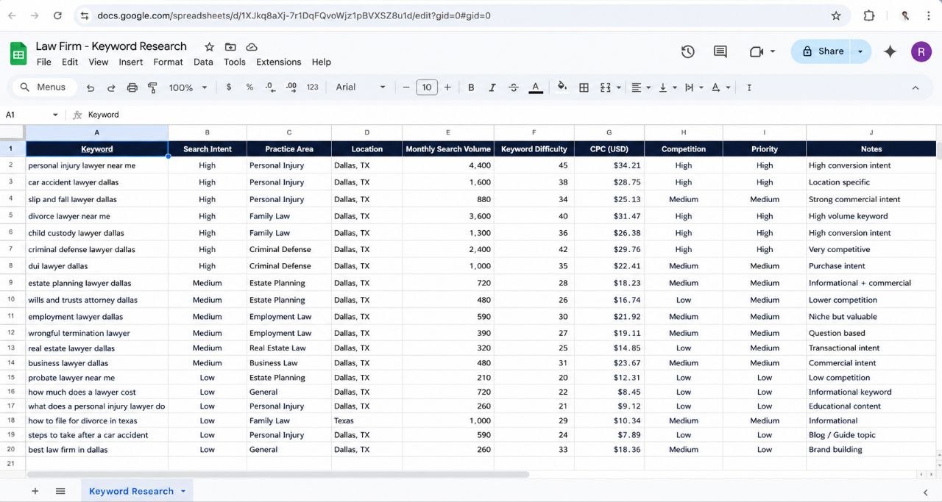Open the text color picker
942x502 pixels.
pyautogui.click(x=536, y=87)
